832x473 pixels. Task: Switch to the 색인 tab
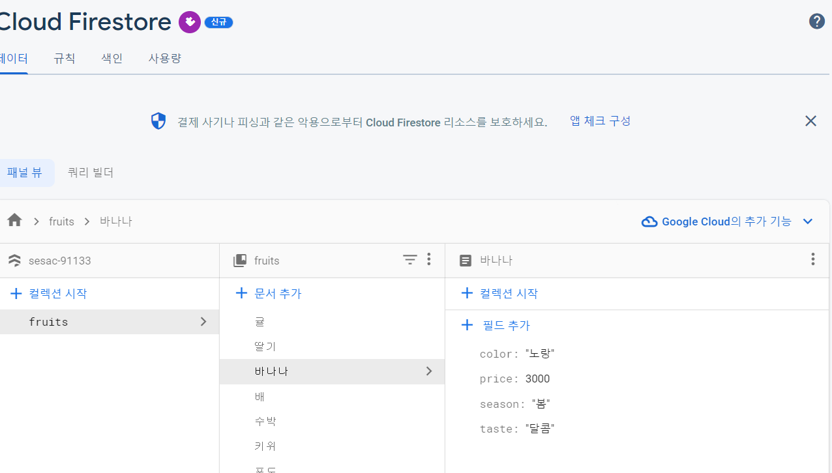(112, 59)
